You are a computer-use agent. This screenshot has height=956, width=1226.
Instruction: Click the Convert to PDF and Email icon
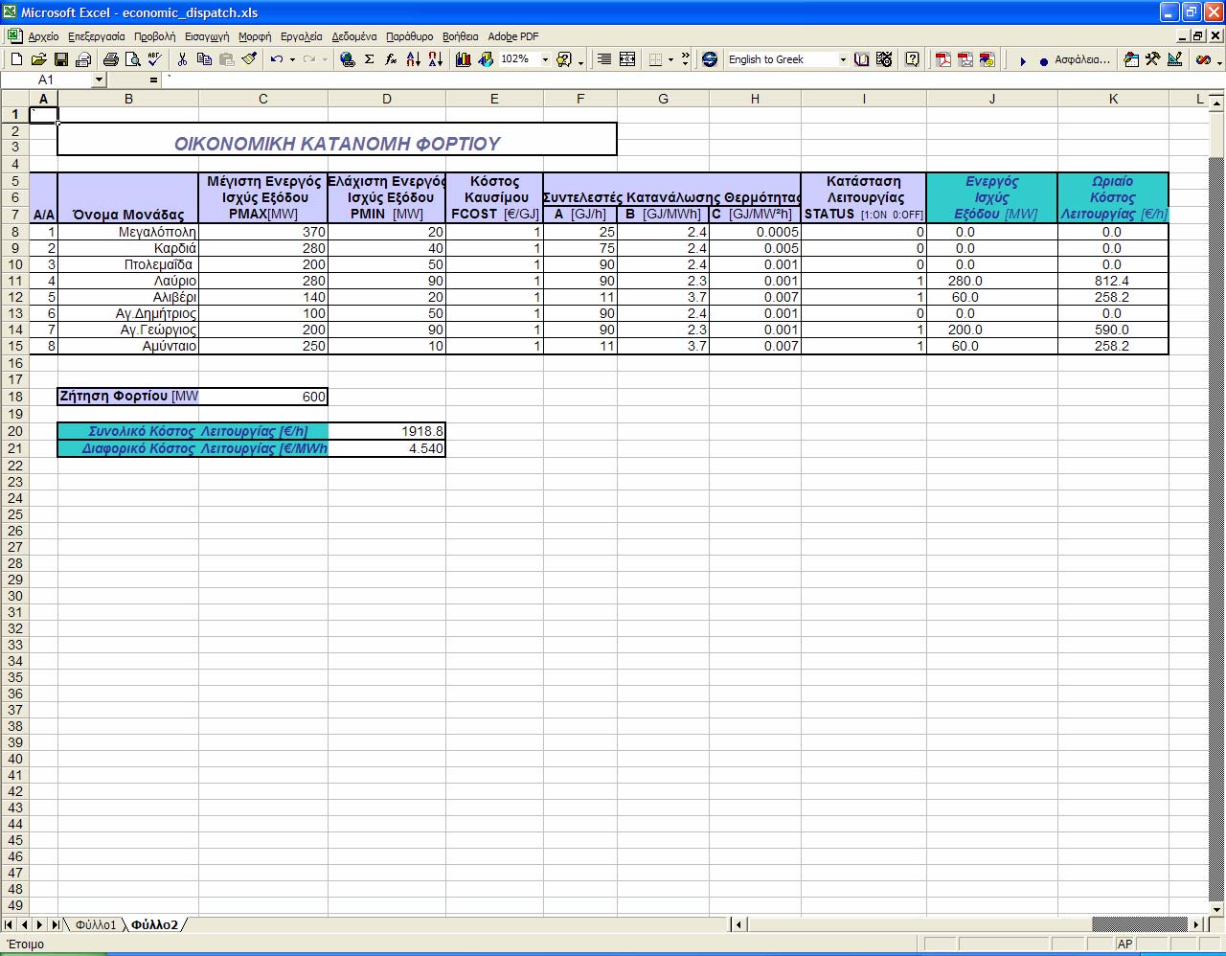965,59
